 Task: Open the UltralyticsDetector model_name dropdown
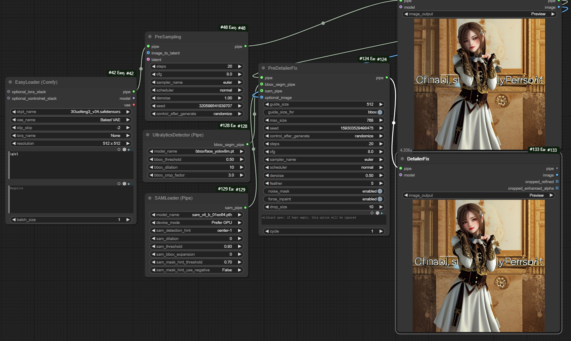197,151
